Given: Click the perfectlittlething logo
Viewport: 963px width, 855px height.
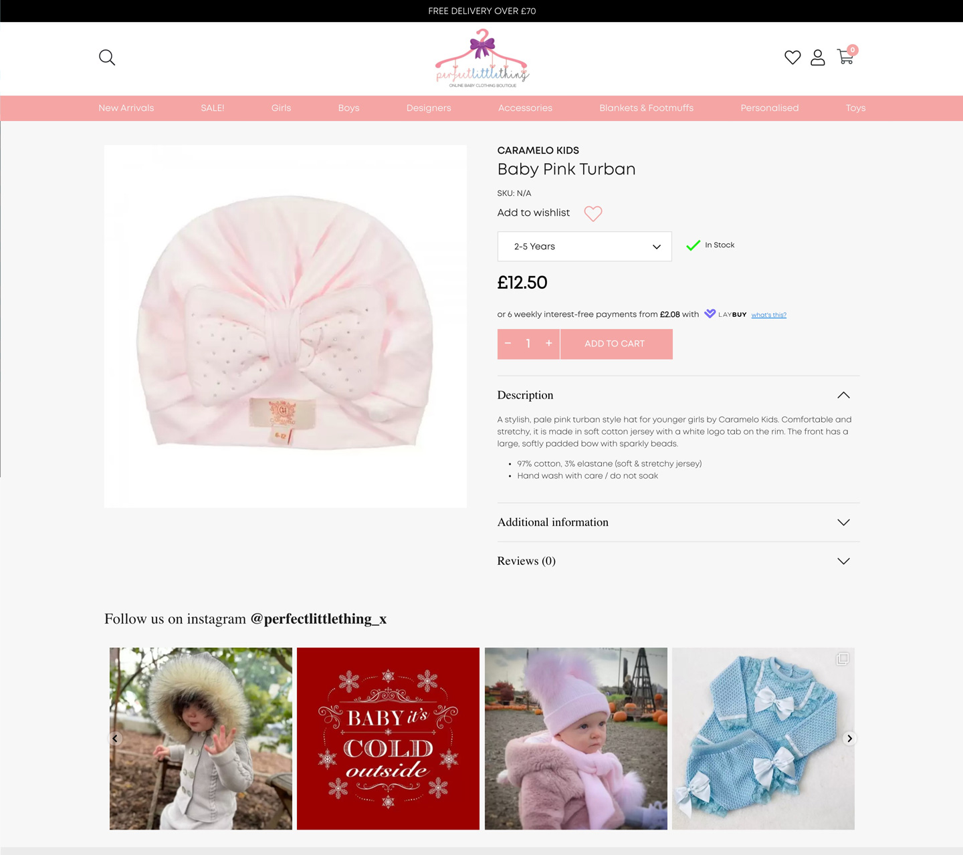Looking at the screenshot, I should pyautogui.click(x=482, y=58).
